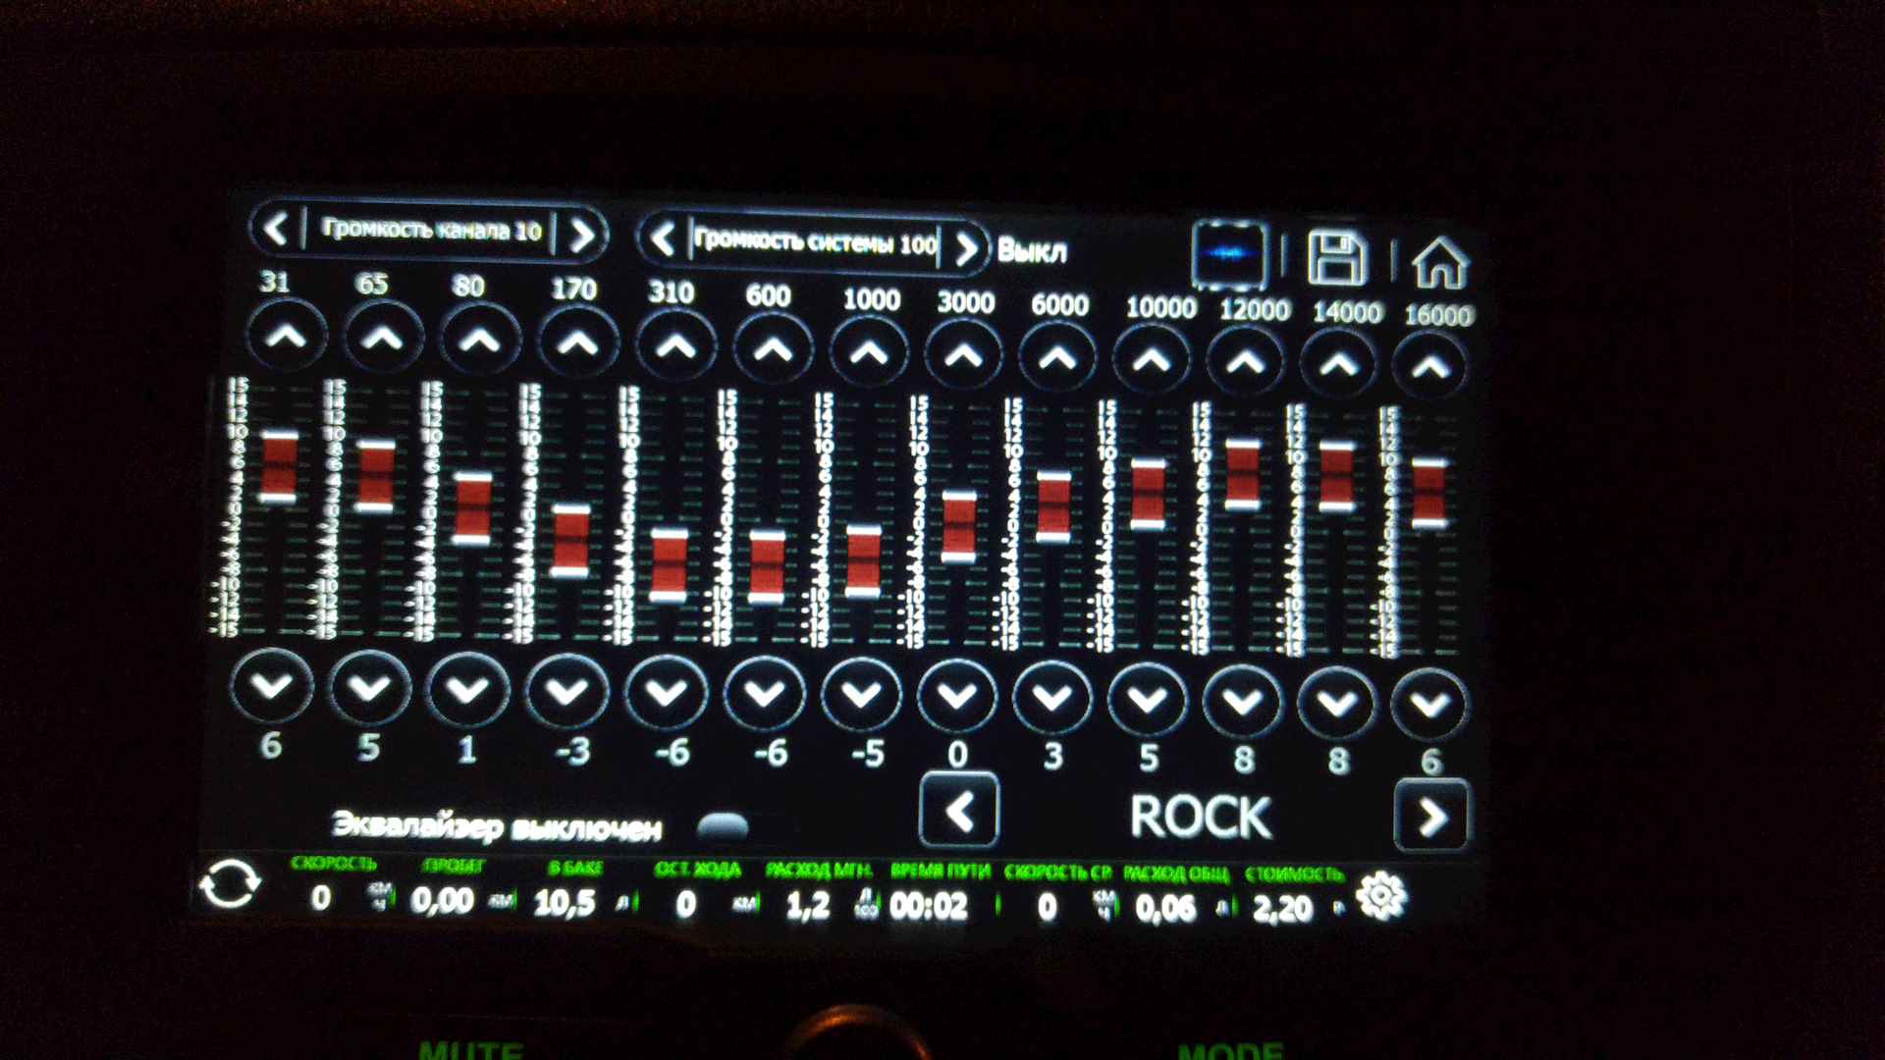
Task: Toggle the Выкл status next to system volume
Action: click(1031, 251)
